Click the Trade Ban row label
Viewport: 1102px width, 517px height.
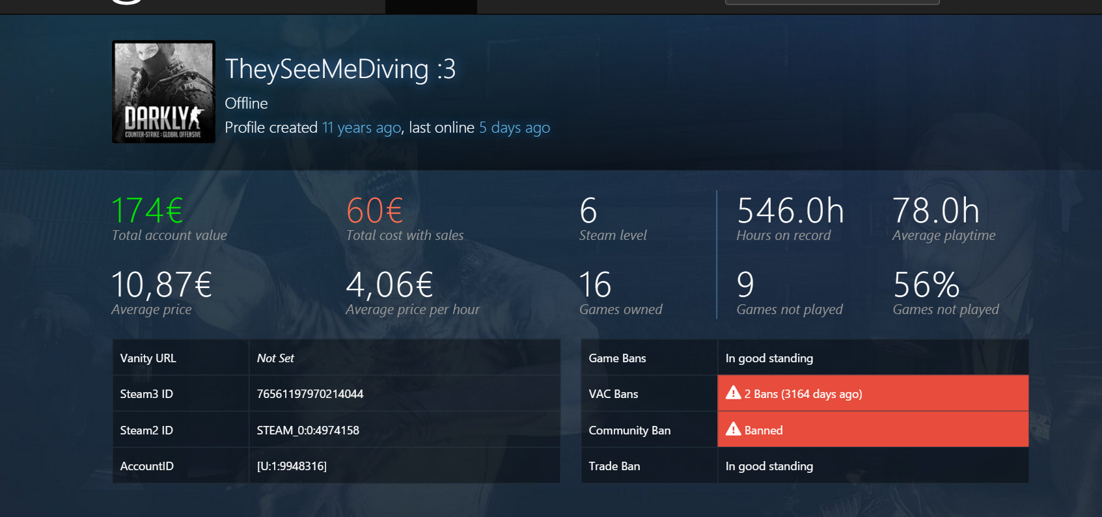click(x=614, y=466)
